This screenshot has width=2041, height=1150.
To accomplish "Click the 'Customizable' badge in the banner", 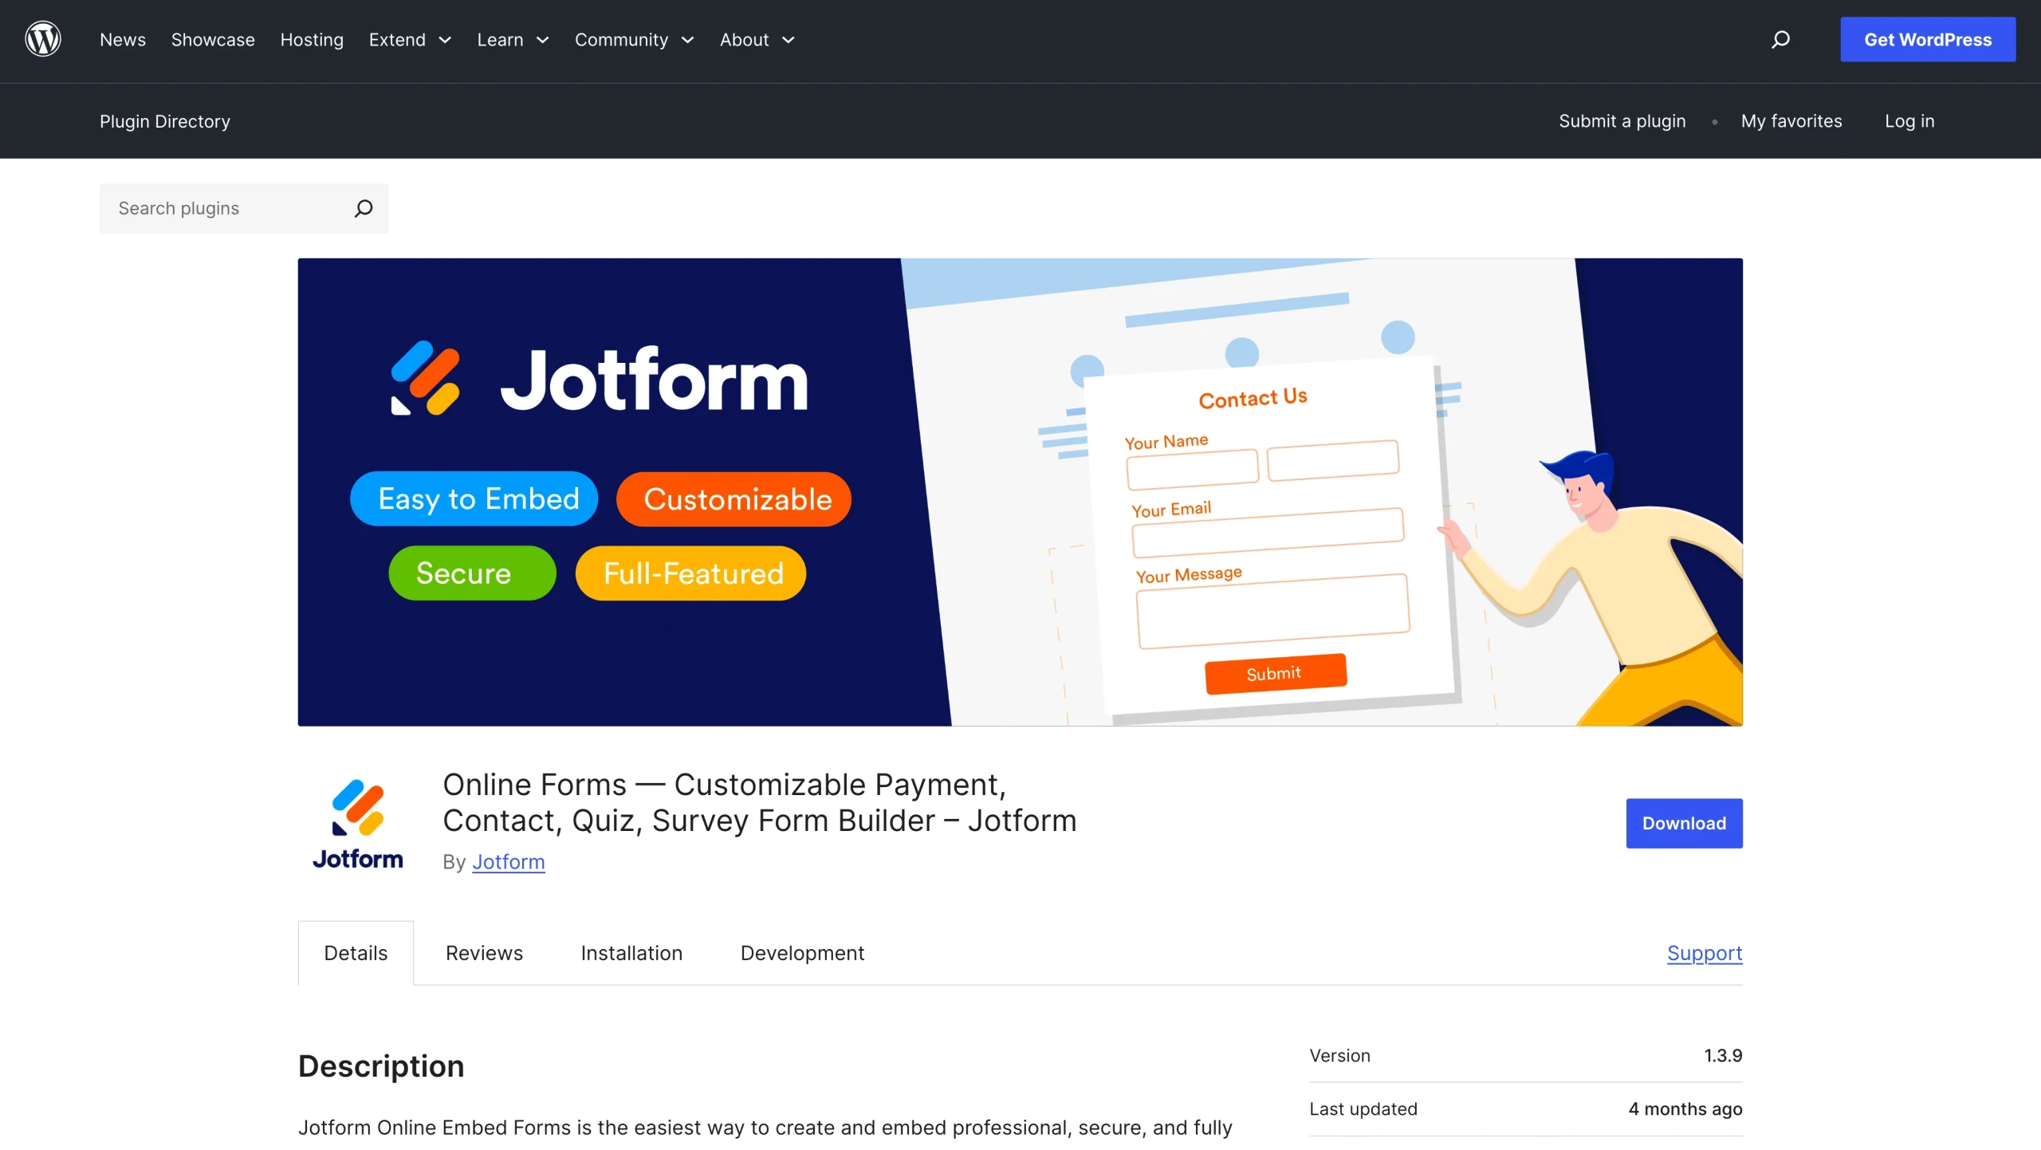I will 733,499.
